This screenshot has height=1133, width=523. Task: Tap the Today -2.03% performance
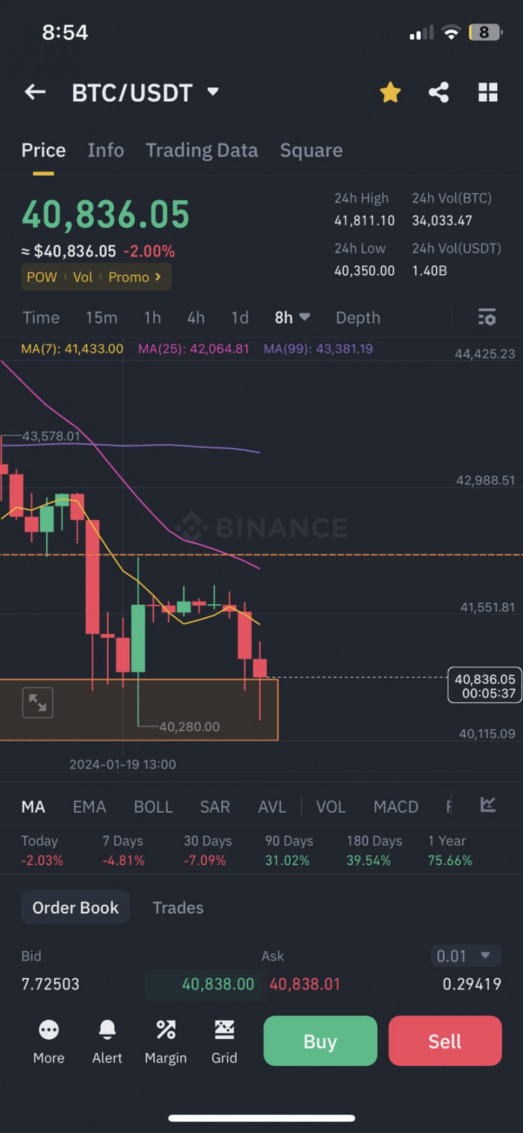tap(42, 850)
